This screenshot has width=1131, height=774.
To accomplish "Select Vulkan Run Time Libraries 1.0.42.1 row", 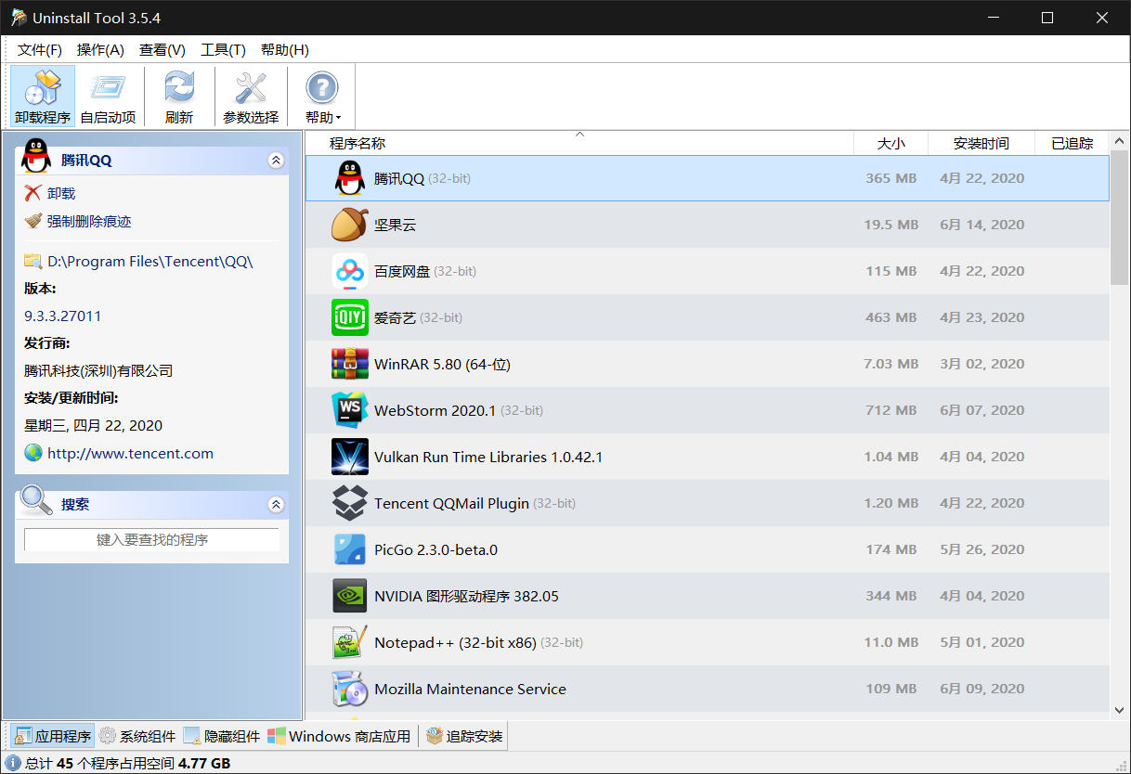I will (708, 457).
